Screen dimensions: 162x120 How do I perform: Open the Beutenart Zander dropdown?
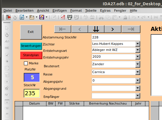[138, 64]
